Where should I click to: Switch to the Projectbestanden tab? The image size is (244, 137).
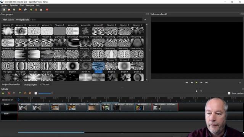point(11,84)
